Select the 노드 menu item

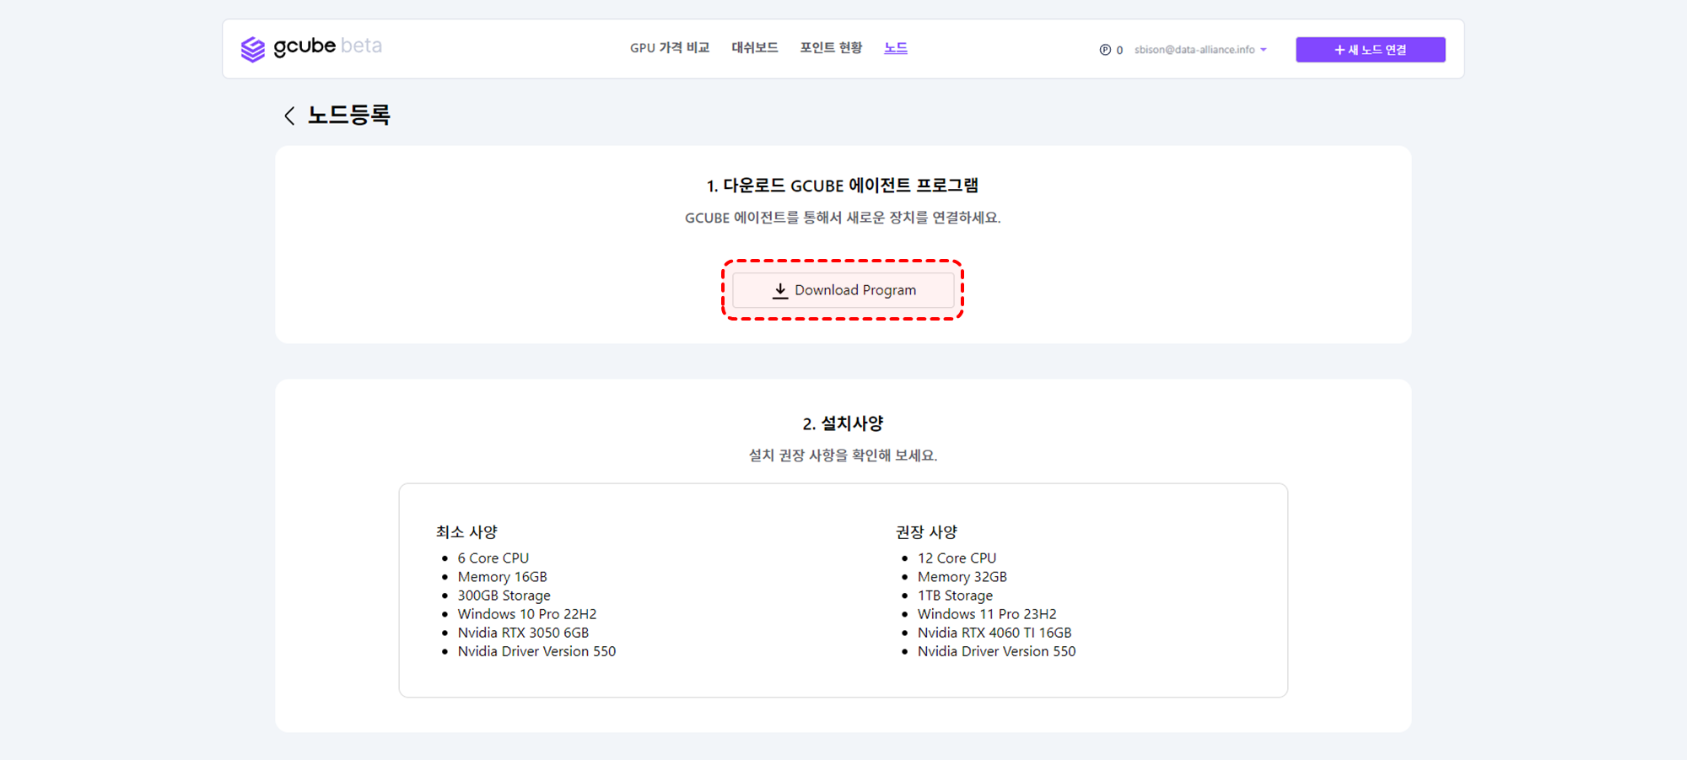coord(896,48)
